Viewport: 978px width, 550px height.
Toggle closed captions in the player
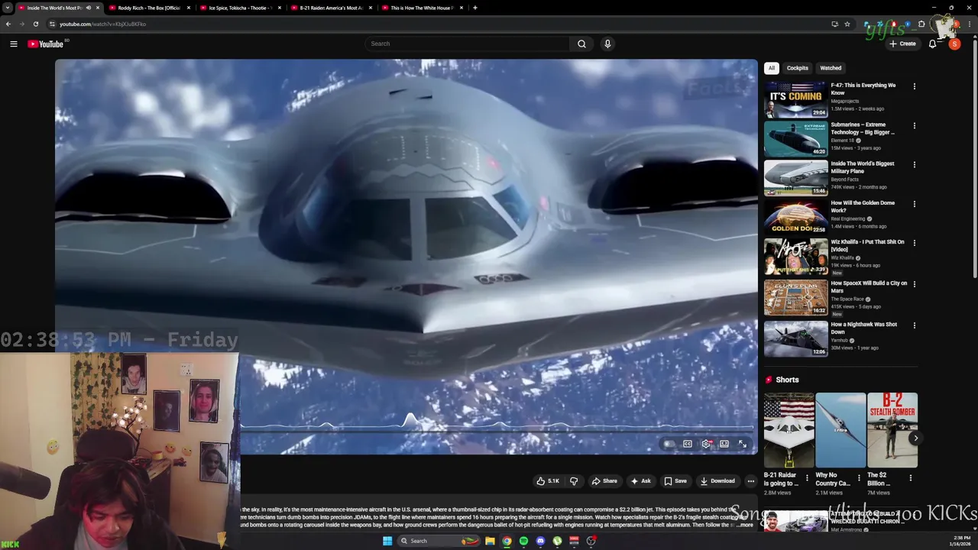[688, 444]
